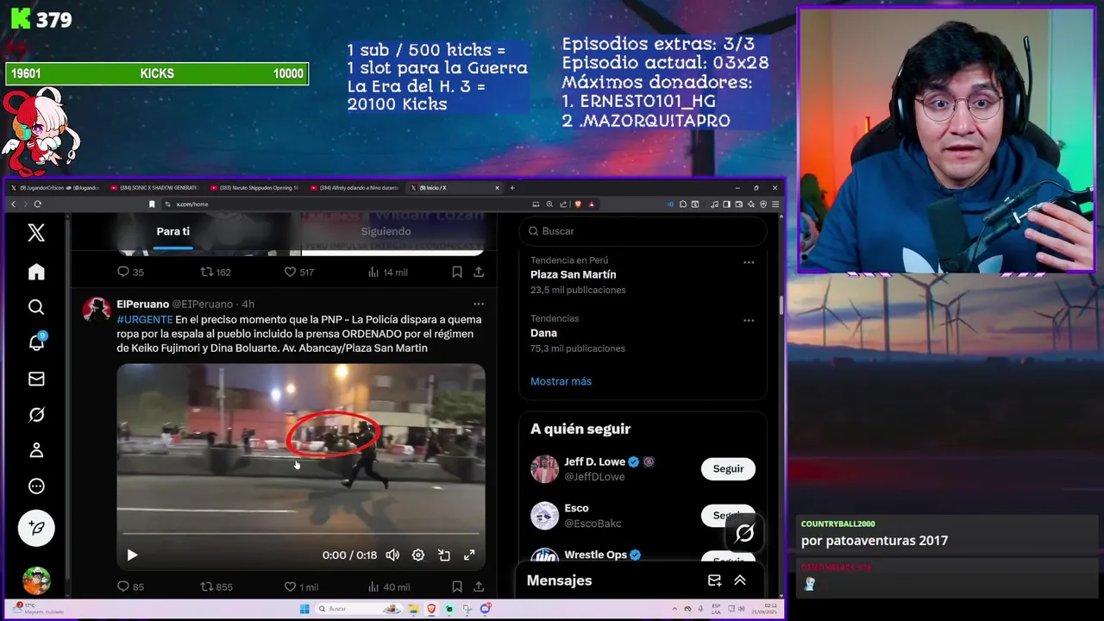Open account avatar at sidebar bottom
This screenshot has height=621, width=1104.
tap(36, 580)
